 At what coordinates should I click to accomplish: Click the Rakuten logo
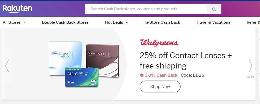pyautogui.click(x=17, y=9)
